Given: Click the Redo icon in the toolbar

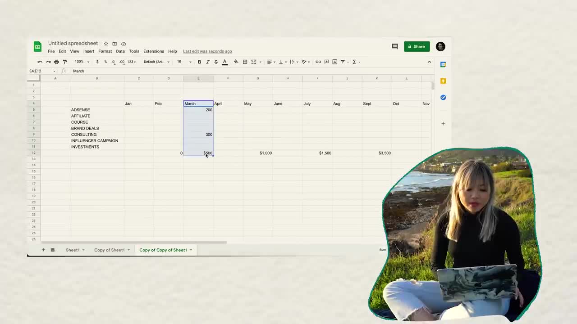Looking at the screenshot, I should (x=48, y=62).
